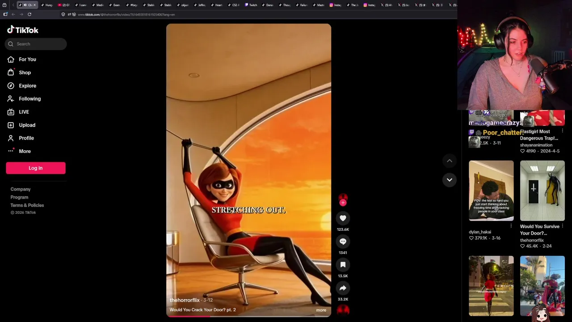Open the browser sidebar panel icon
This screenshot has width=572, height=322.
tap(5, 14)
